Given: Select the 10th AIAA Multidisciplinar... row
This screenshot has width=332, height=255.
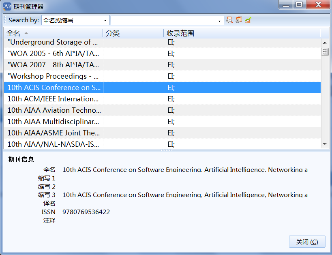Looking at the screenshot, I should click(x=162, y=121).
